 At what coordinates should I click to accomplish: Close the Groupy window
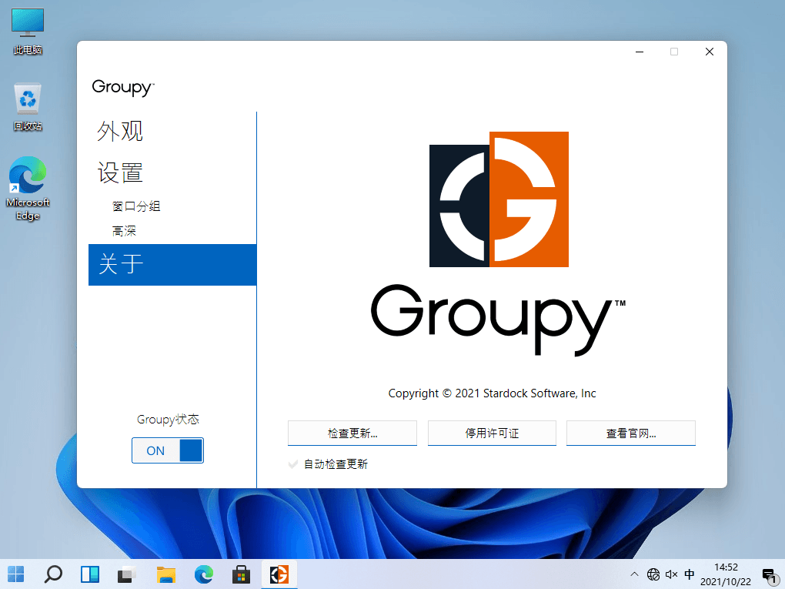pyautogui.click(x=709, y=52)
